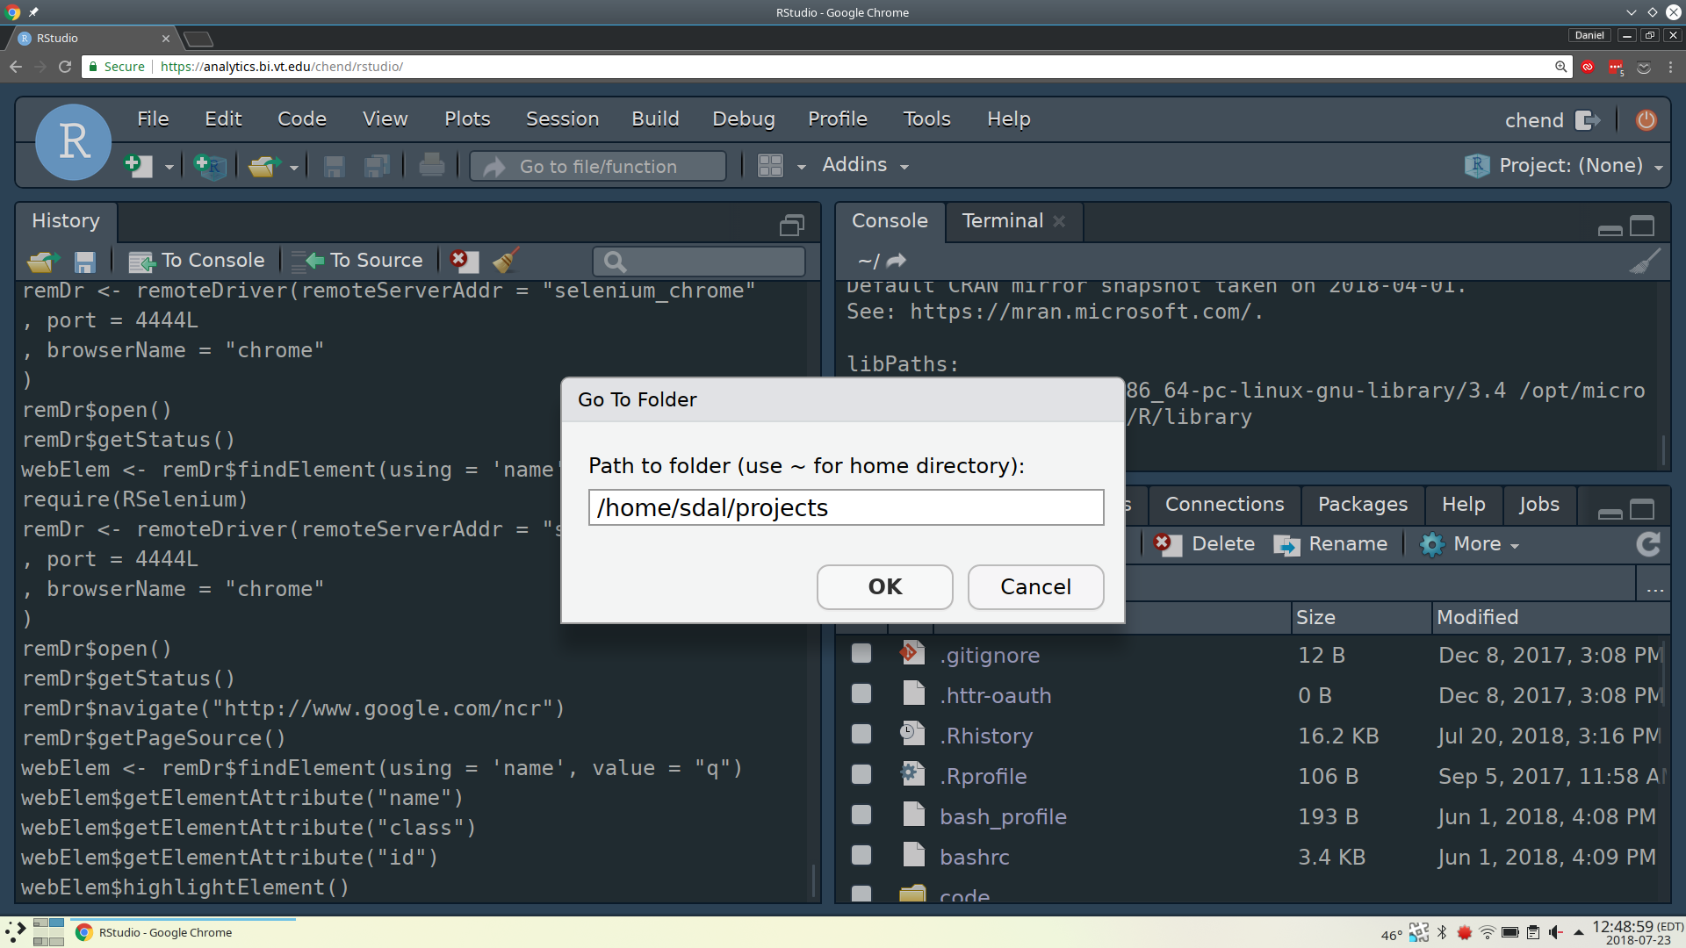Check the .httr-oauth file checkbox
The image size is (1686, 948).
tap(861, 693)
